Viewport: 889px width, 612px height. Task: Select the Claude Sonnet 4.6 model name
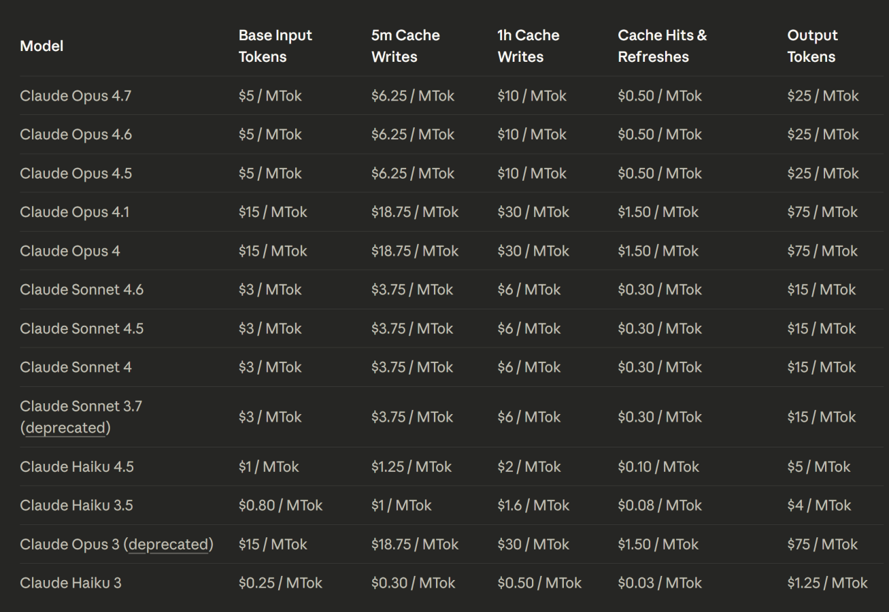point(82,290)
